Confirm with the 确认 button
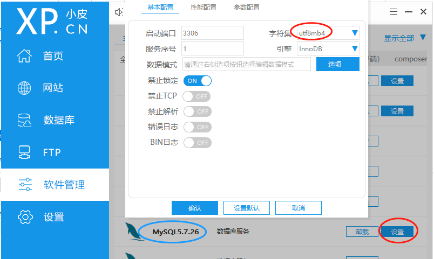The image size is (434, 259). [195, 208]
